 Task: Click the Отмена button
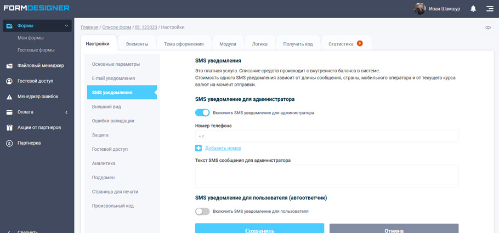pos(394,228)
